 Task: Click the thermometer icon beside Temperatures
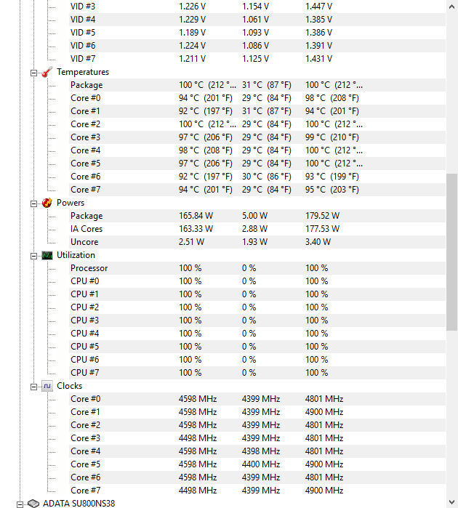tap(47, 72)
